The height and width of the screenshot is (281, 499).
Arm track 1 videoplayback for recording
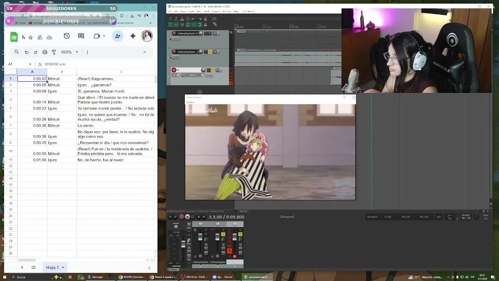coord(174,33)
